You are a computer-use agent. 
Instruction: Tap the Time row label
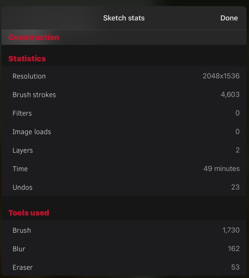20,169
